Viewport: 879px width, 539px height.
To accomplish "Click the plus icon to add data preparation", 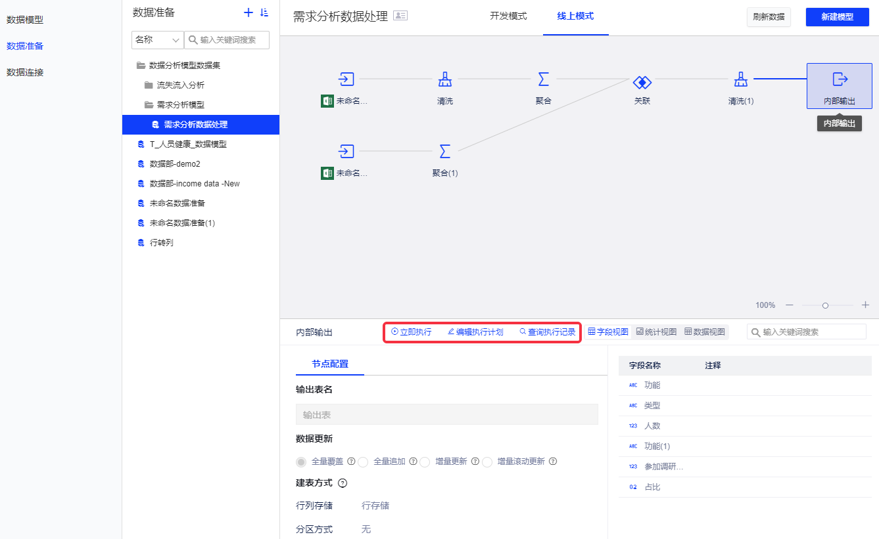I will click(x=248, y=12).
